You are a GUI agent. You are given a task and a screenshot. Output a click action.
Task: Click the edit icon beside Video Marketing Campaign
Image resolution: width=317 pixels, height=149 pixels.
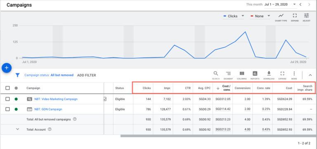(105, 99)
